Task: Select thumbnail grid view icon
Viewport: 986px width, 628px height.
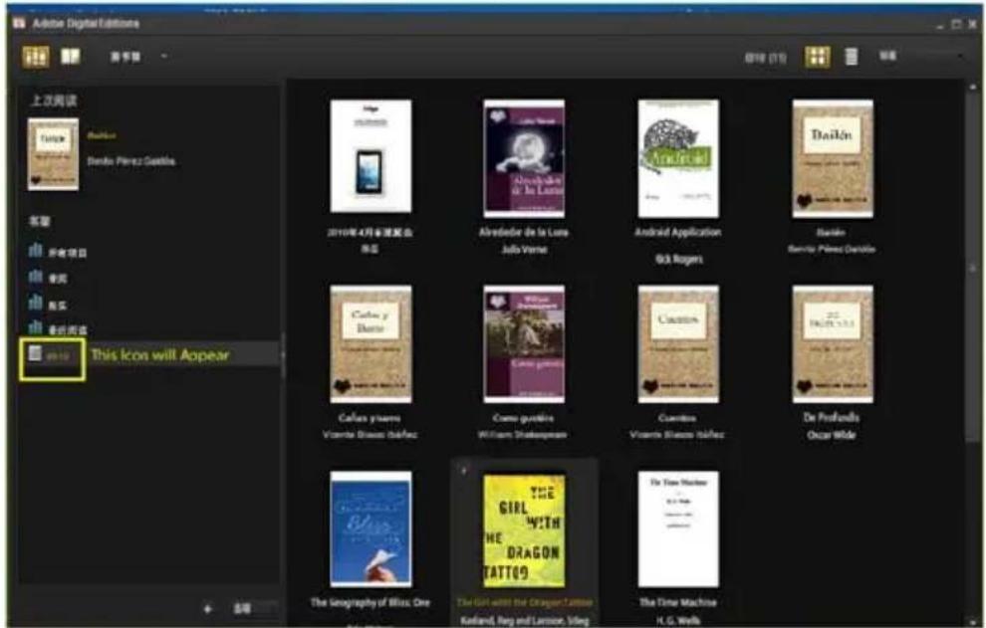Action: (x=817, y=57)
